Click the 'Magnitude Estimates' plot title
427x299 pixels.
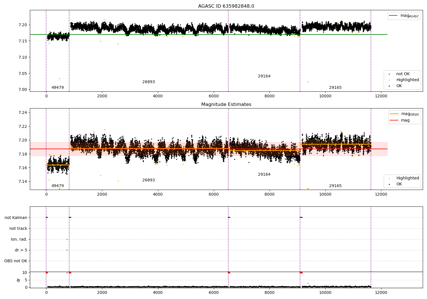[x=226, y=105]
